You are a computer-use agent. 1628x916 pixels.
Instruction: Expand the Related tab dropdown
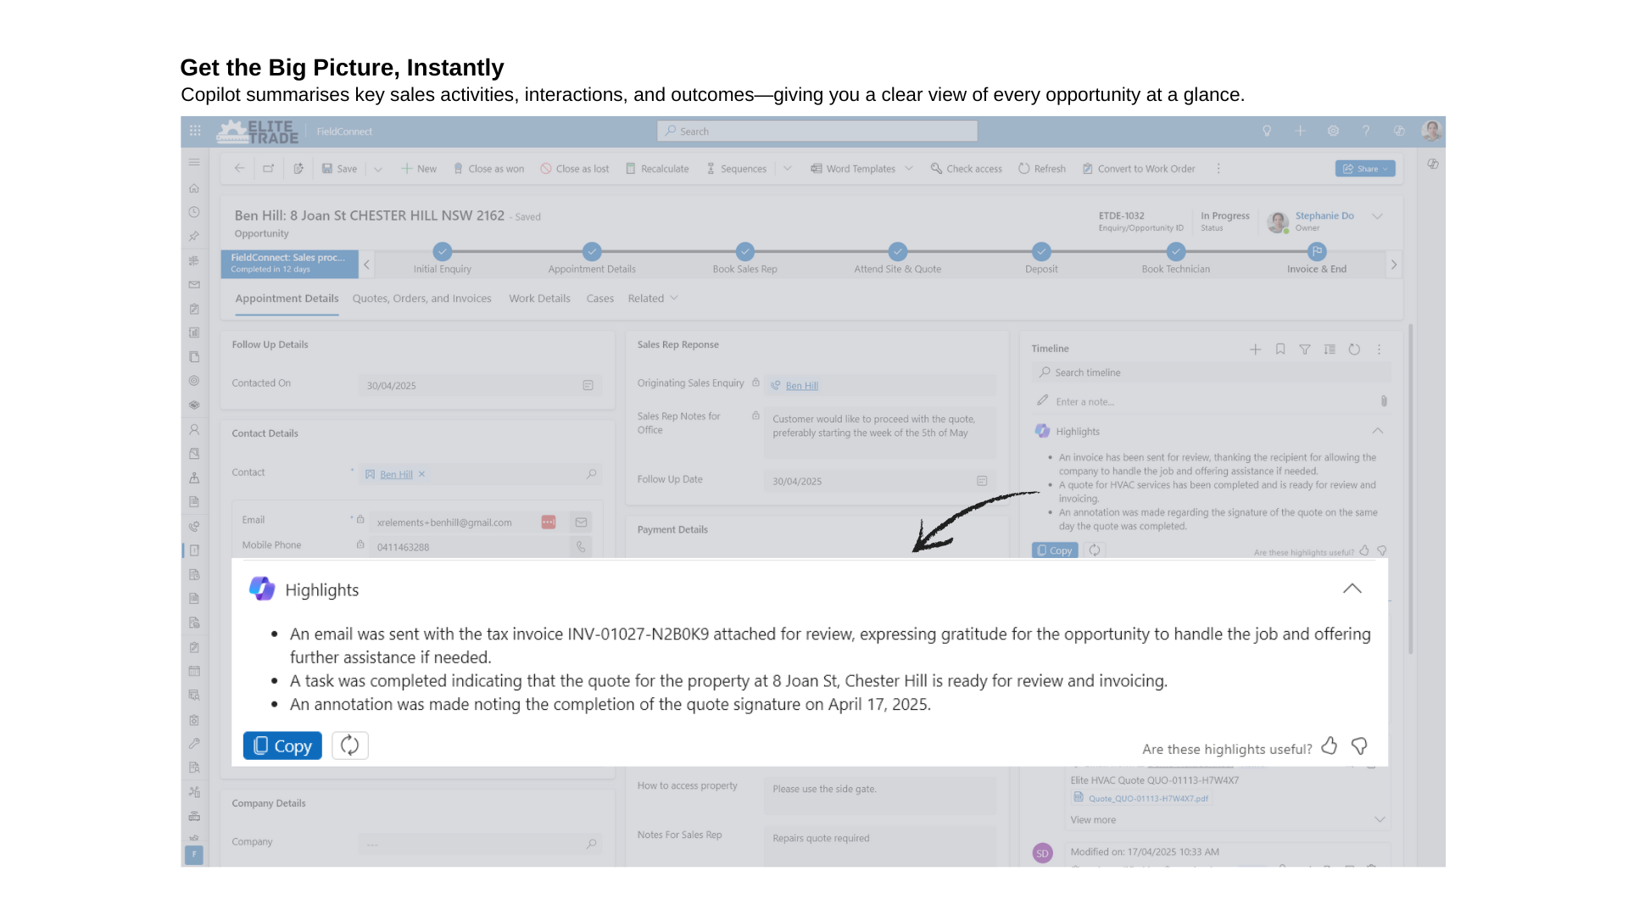653,298
